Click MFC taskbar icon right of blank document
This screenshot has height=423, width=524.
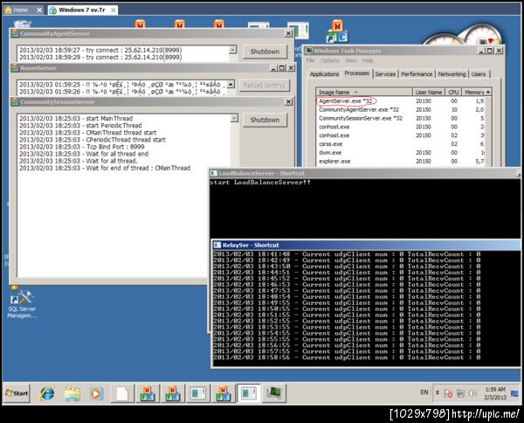click(x=147, y=393)
